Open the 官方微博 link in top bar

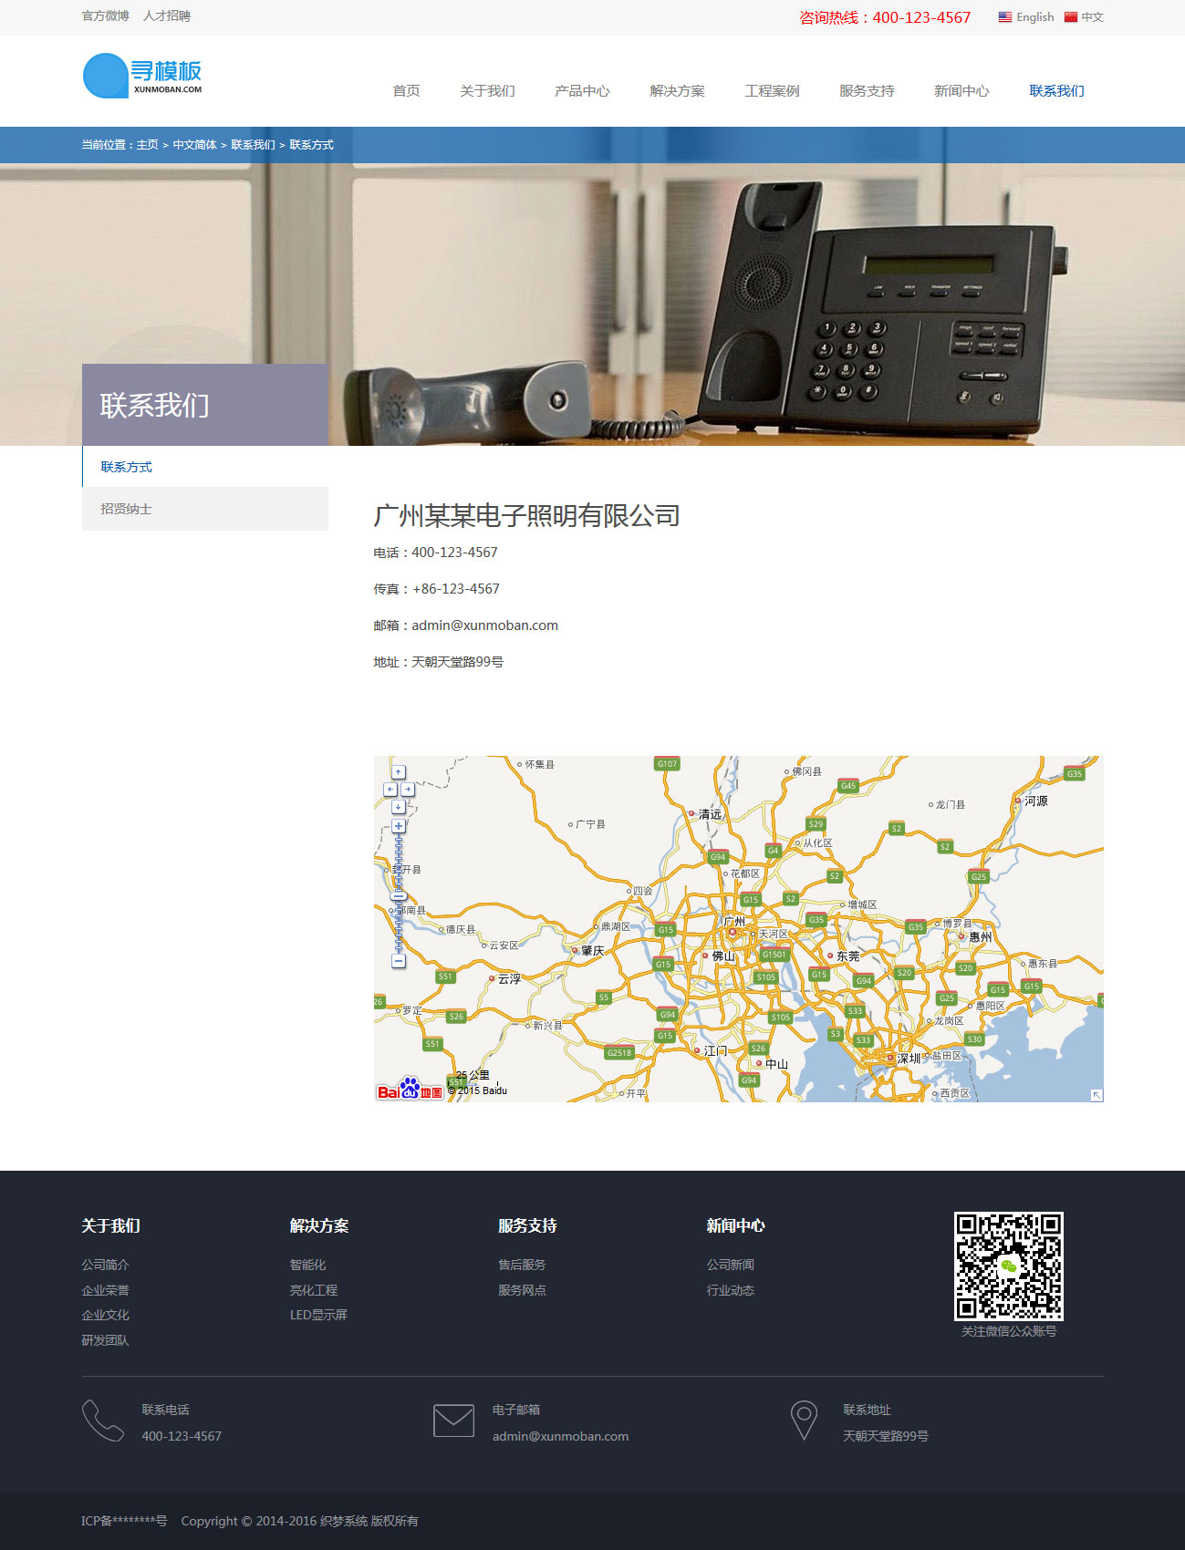point(105,16)
